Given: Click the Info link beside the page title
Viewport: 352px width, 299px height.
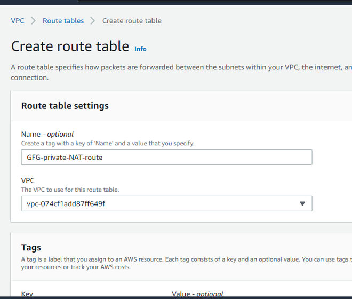Looking at the screenshot, I should tap(140, 49).
